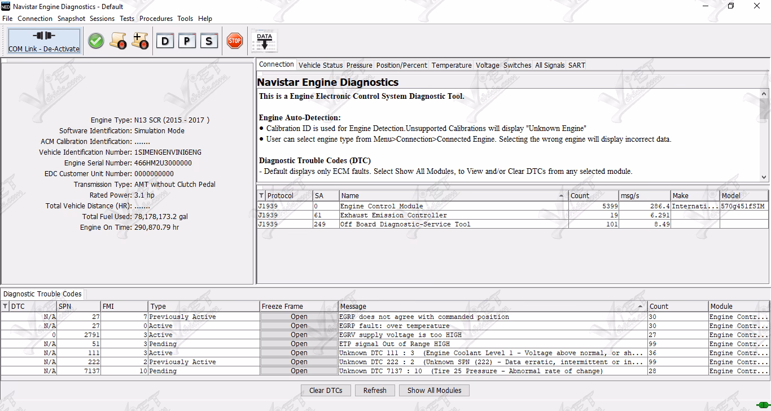Open the D window toolbar icon
Screen dimensions: 771x411
pyautogui.click(x=165, y=40)
